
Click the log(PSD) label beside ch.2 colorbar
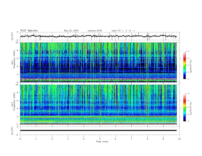pos(191,109)
